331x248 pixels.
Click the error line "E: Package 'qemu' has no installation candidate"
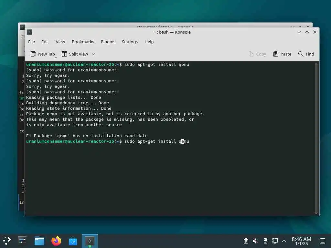click(x=87, y=136)
